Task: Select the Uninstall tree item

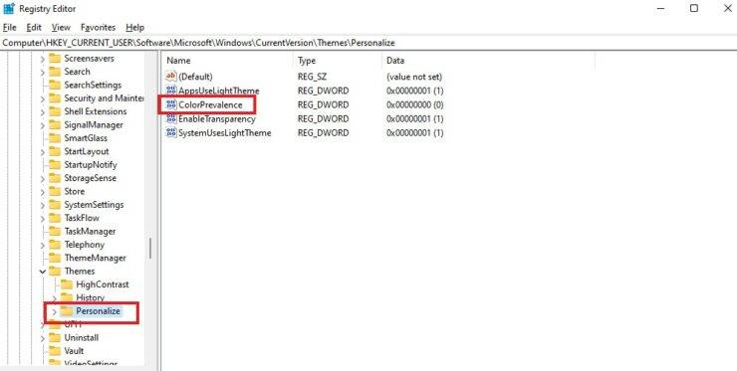Action: (81, 337)
